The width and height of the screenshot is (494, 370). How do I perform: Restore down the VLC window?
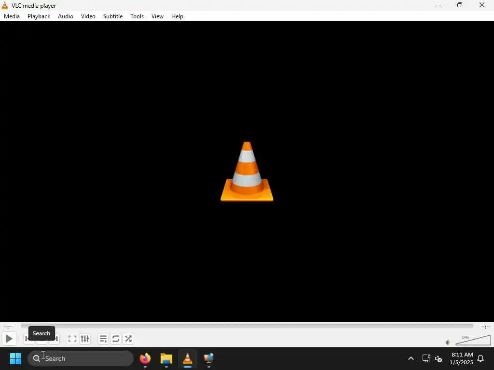coord(460,5)
